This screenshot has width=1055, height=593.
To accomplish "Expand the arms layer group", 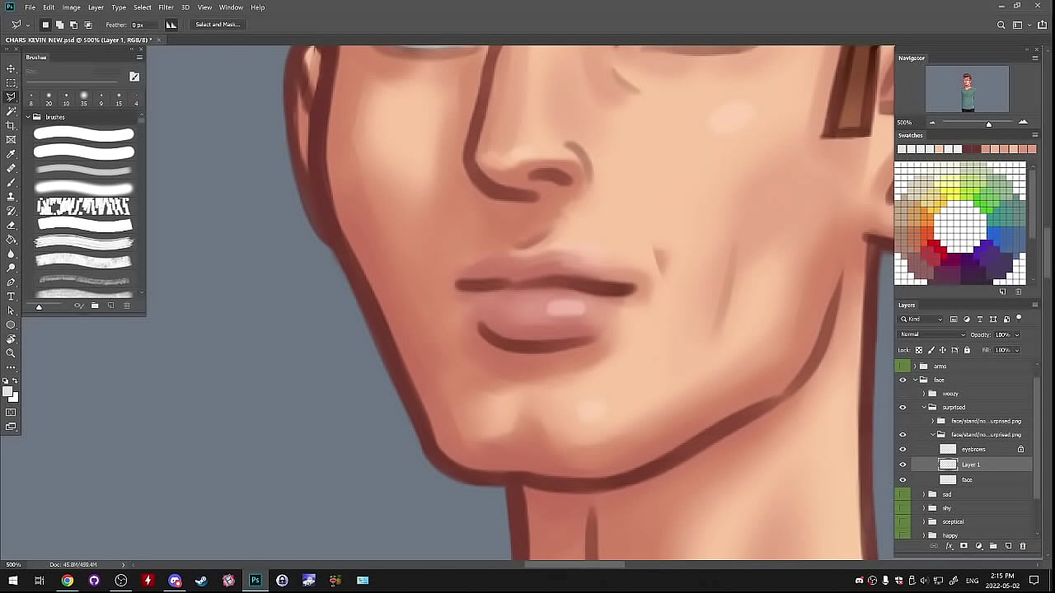I will pyautogui.click(x=914, y=366).
